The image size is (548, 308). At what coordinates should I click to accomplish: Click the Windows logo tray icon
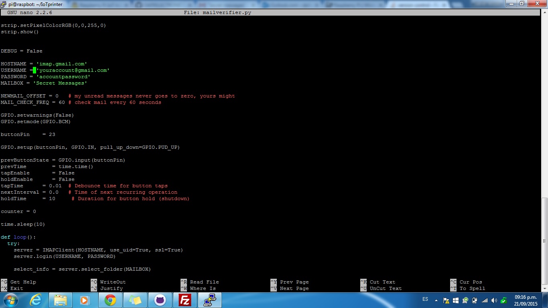(x=456, y=300)
